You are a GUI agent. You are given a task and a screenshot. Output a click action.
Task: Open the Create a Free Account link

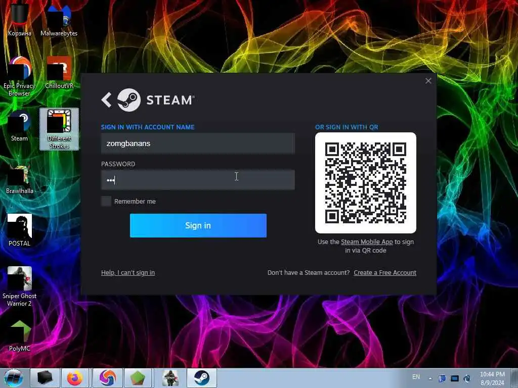[385, 272]
